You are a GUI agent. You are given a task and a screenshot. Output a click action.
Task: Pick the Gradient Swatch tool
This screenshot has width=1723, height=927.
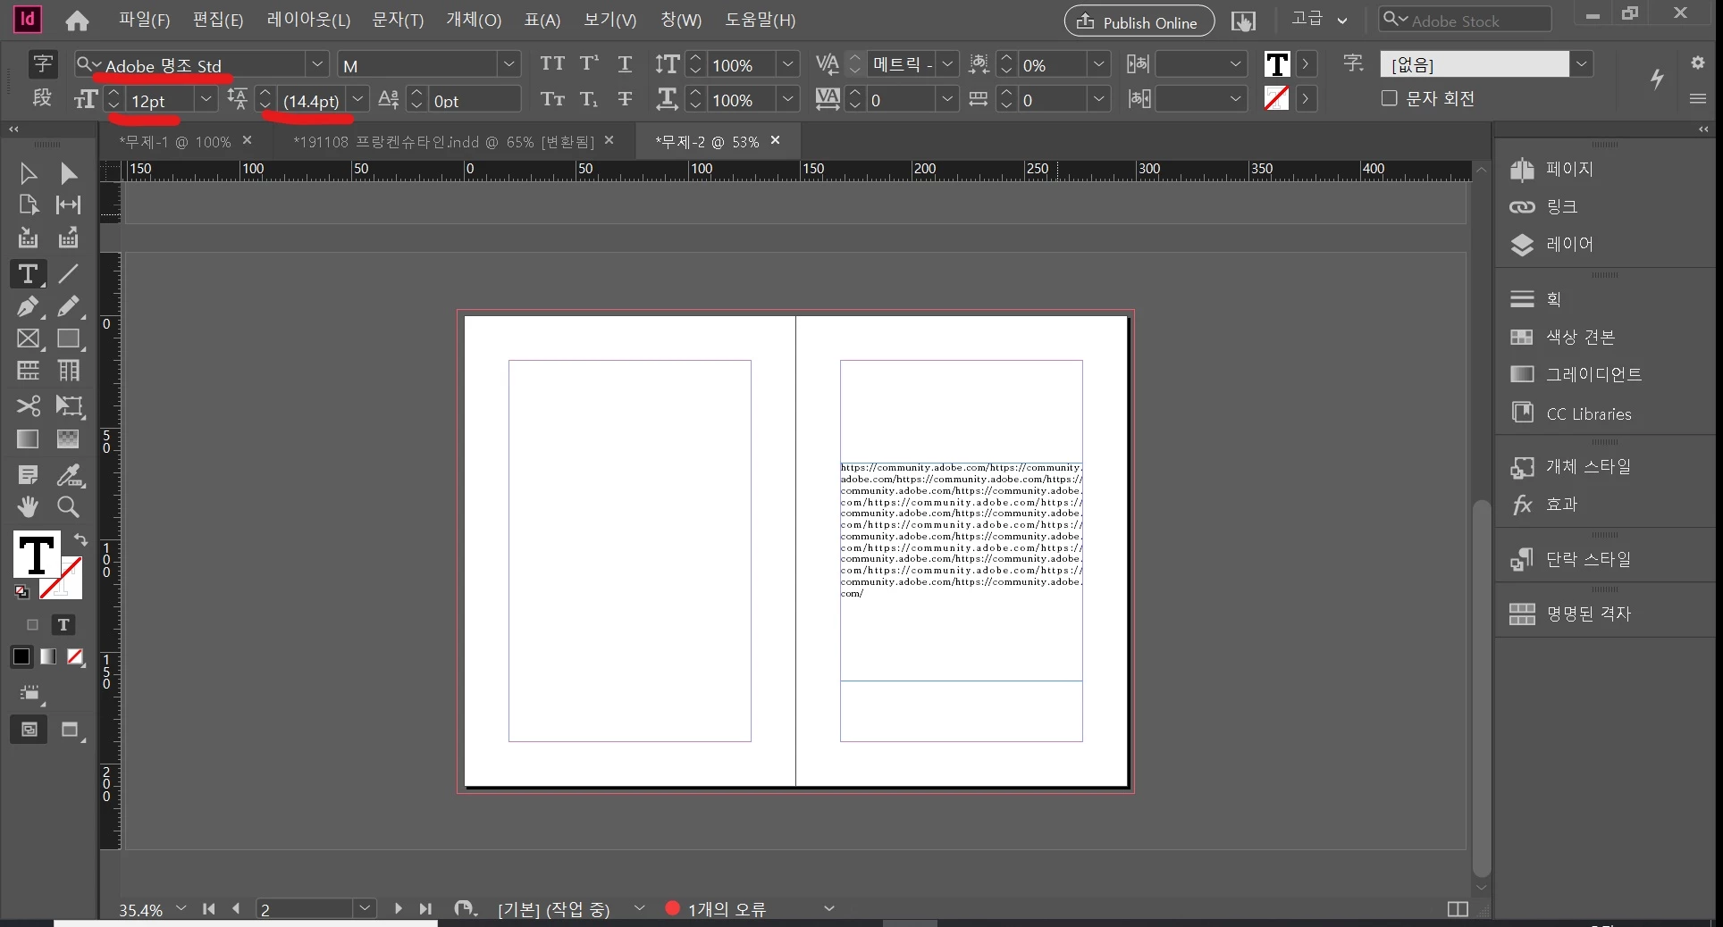28,439
